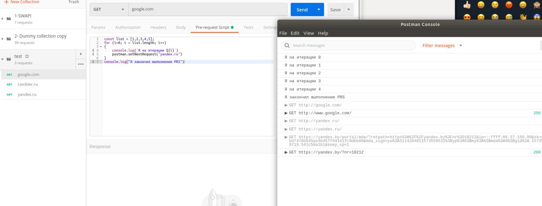Click the Postman Console title bar
Screen dimensions: 542x206
click(409, 24)
